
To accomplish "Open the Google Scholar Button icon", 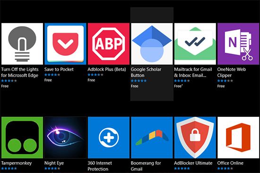I will (152, 44).
